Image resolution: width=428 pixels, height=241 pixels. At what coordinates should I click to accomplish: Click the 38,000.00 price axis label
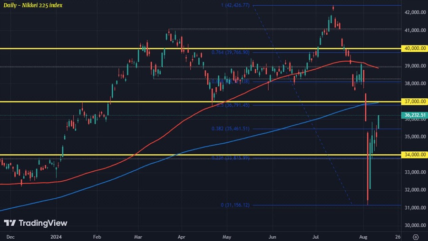(x=415, y=83)
